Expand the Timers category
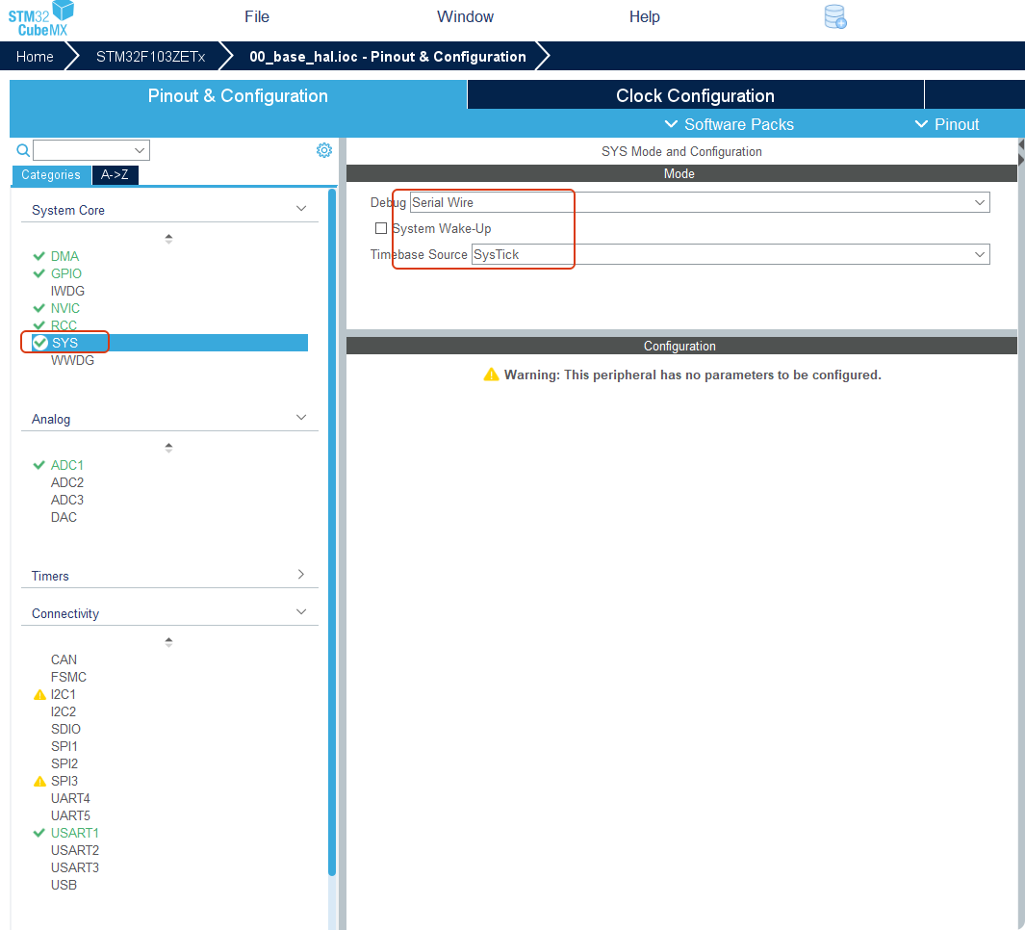 (301, 574)
